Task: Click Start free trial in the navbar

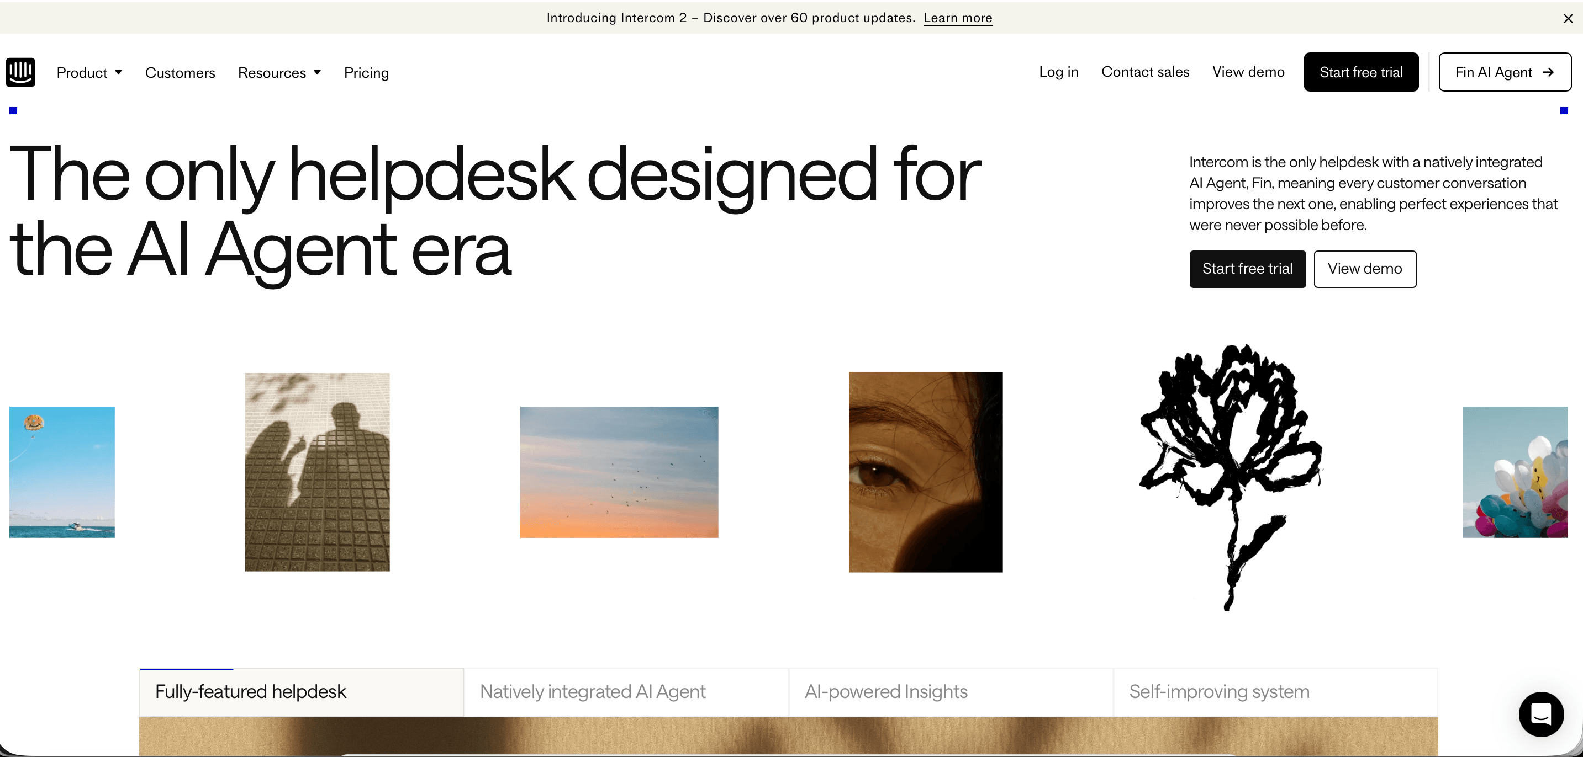Action: (x=1360, y=72)
